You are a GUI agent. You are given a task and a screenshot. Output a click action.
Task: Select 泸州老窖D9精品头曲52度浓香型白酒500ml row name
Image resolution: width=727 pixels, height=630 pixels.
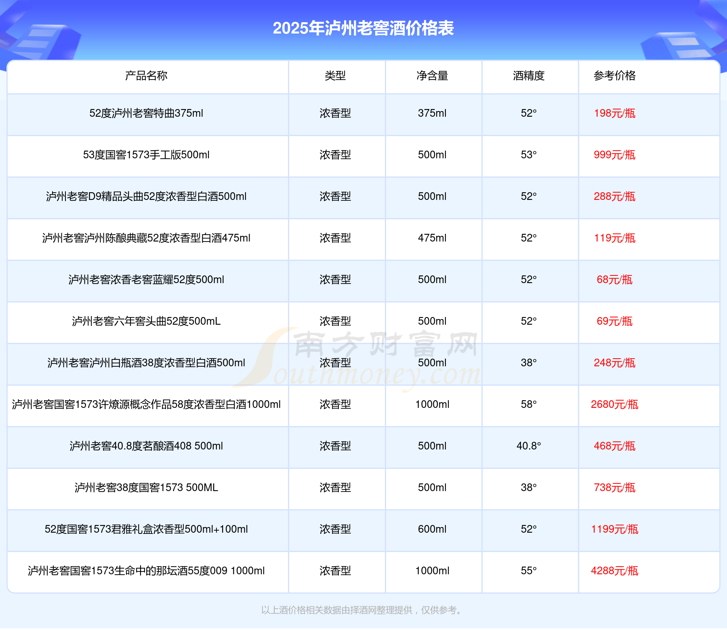point(146,196)
